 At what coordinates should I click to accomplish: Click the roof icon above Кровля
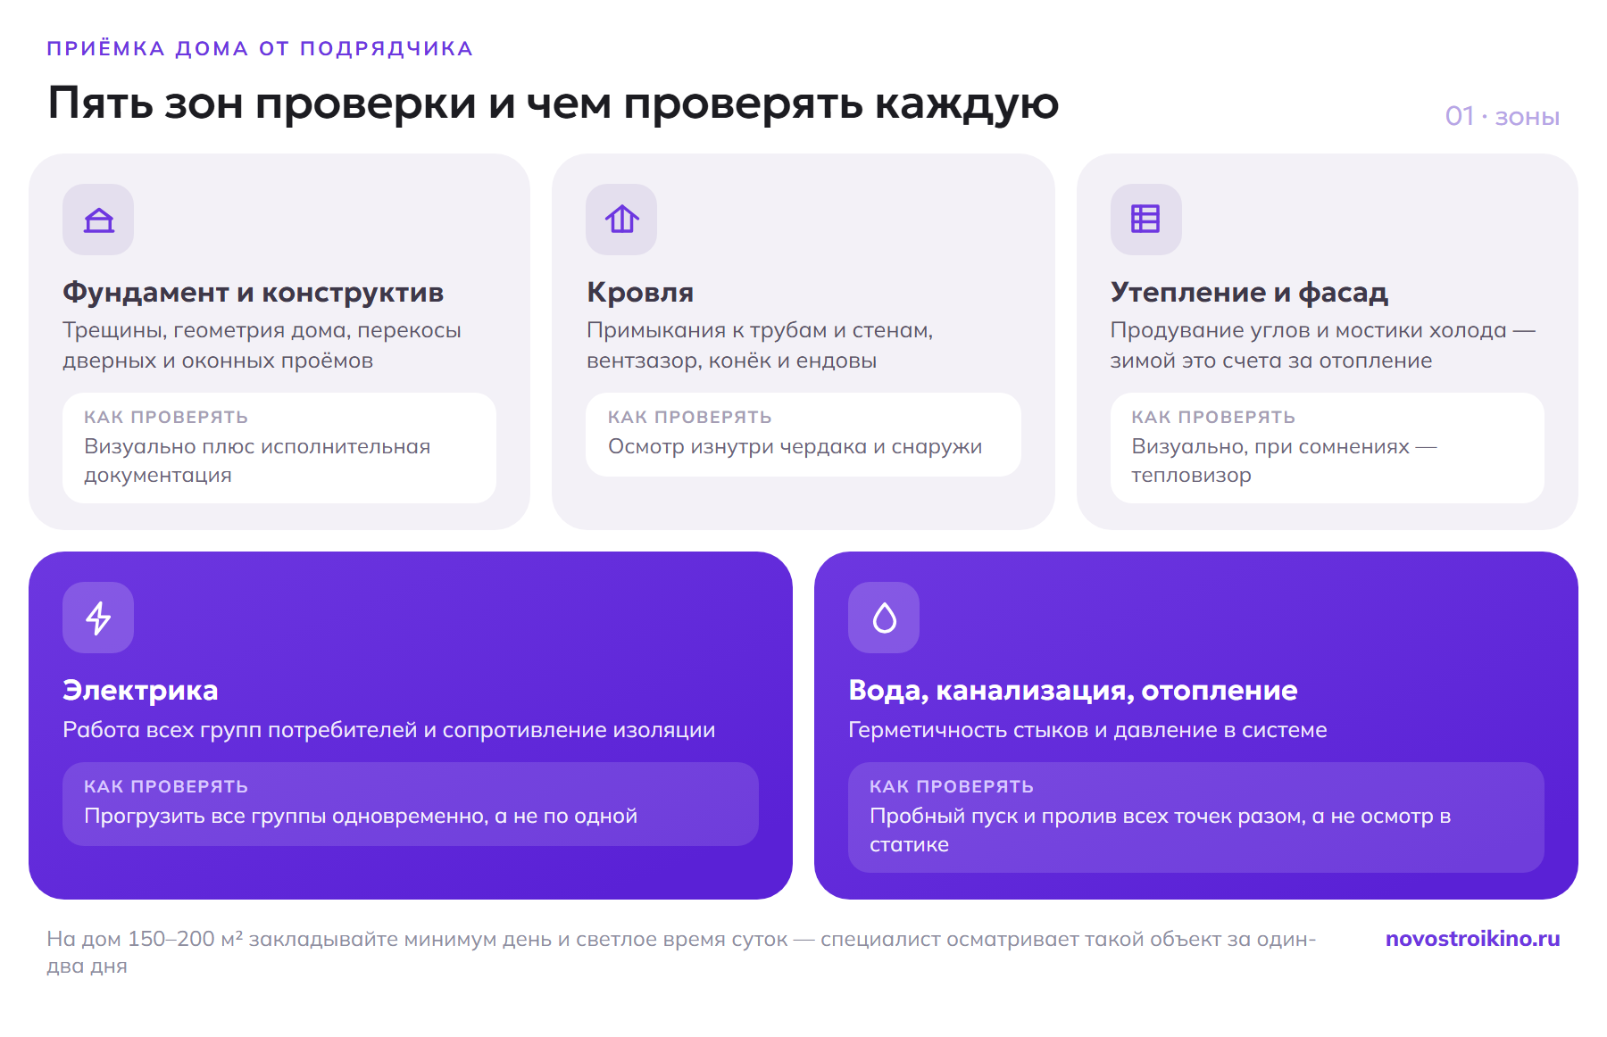click(x=621, y=220)
